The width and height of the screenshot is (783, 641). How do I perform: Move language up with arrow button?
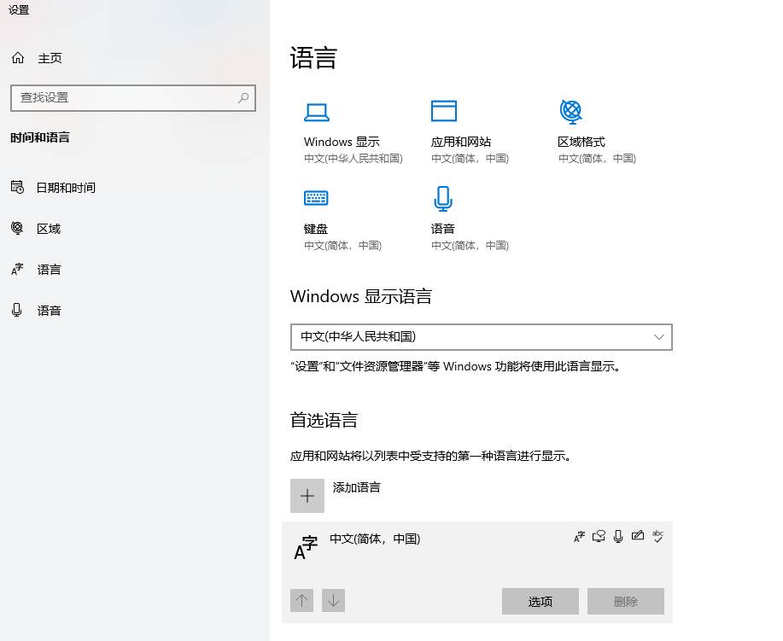(301, 600)
